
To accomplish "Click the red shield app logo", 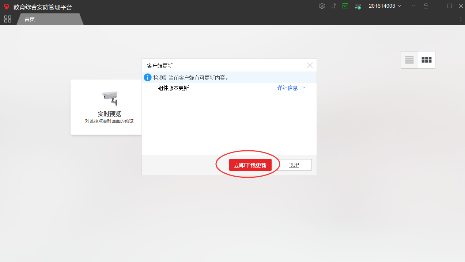I will pos(6,7).
